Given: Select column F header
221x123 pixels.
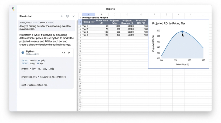Looking at the screenshot, I should [154, 14].
